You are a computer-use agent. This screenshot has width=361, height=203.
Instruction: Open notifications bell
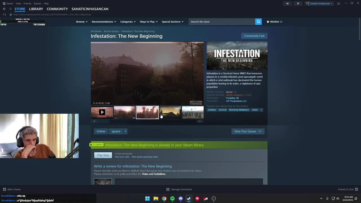(x=298, y=3)
